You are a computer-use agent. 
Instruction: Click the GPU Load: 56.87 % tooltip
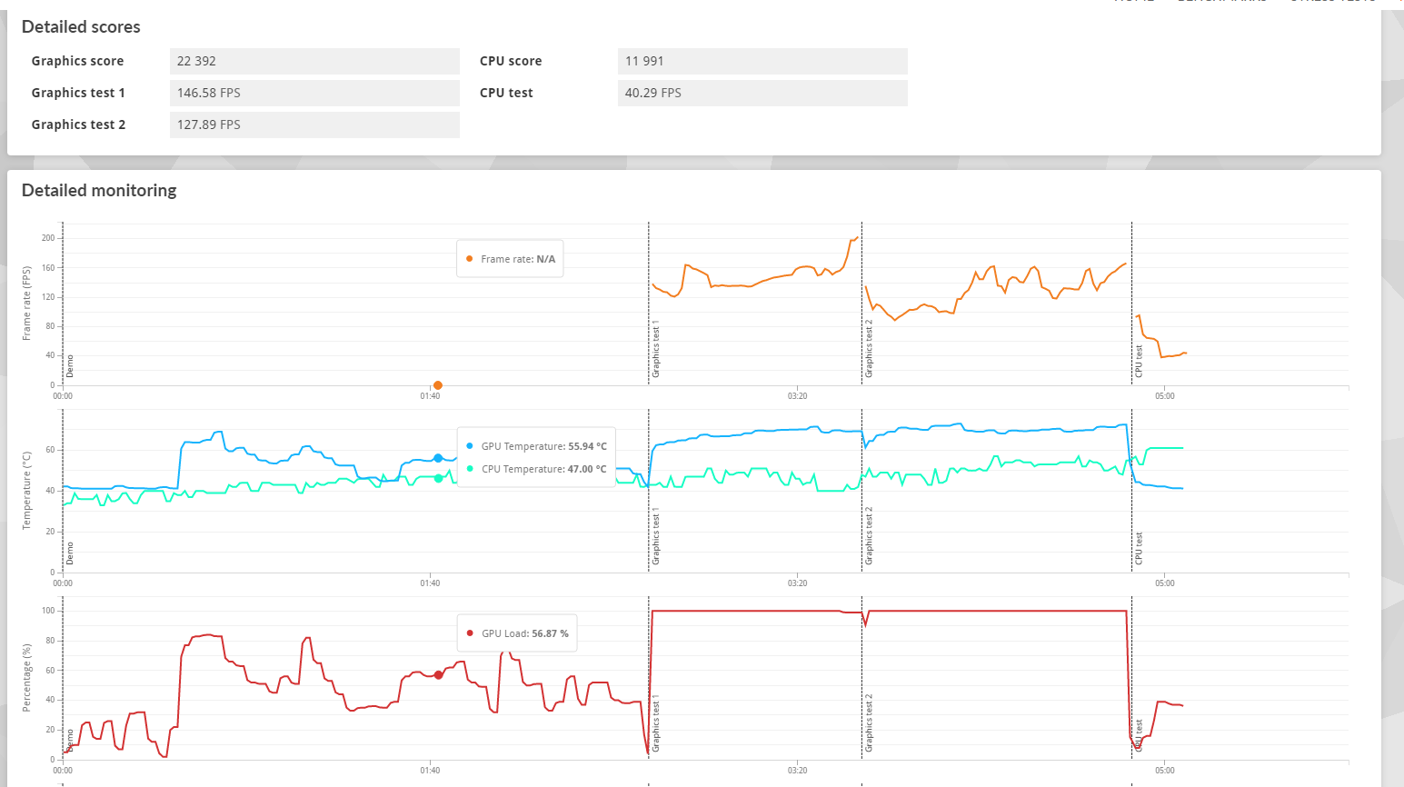(x=517, y=633)
